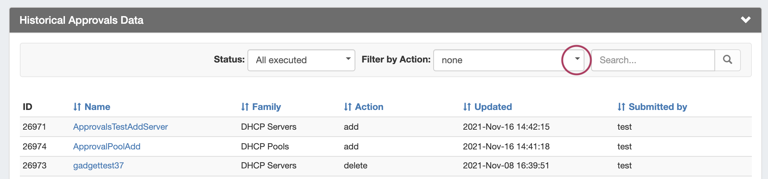
Task: Click the 2021-Nov-16 14:41:18 timestamp cell
Action: tap(506, 146)
